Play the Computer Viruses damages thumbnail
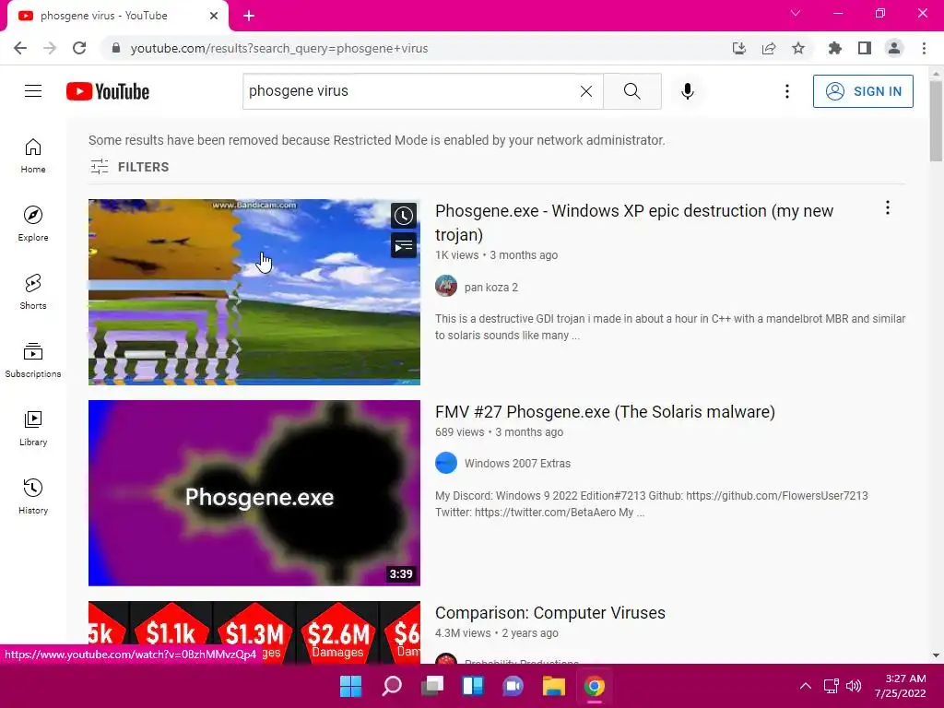This screenshot has width=944, height=708. click(254, 632)
